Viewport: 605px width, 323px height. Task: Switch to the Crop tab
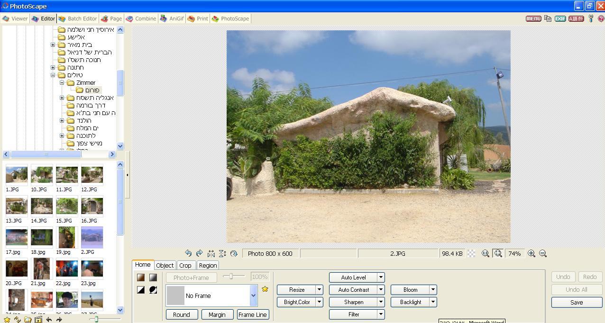tap(185, 265)
